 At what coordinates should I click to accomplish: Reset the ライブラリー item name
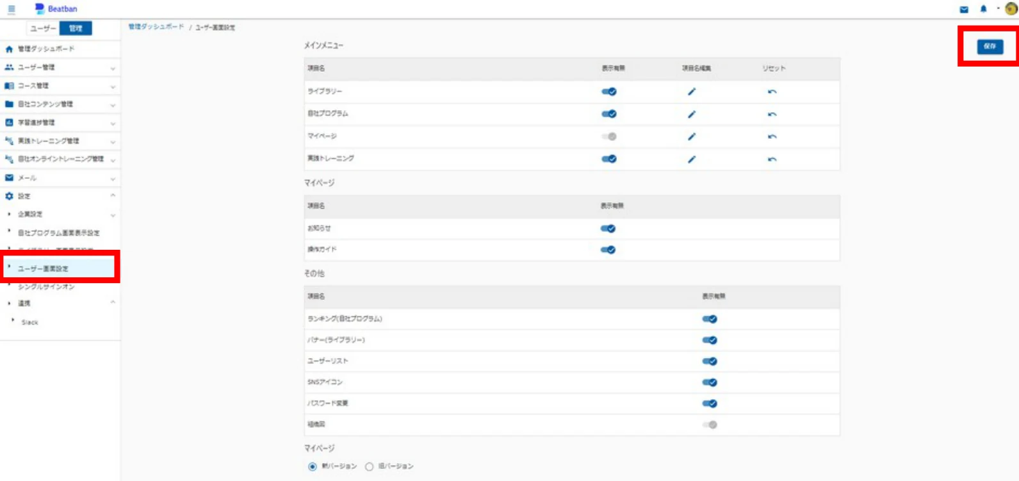pyautogui.click(x=772, y=92)
